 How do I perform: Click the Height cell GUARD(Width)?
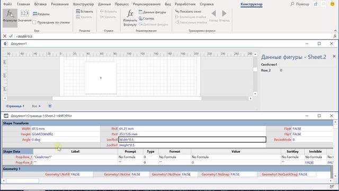click(66, 134)
